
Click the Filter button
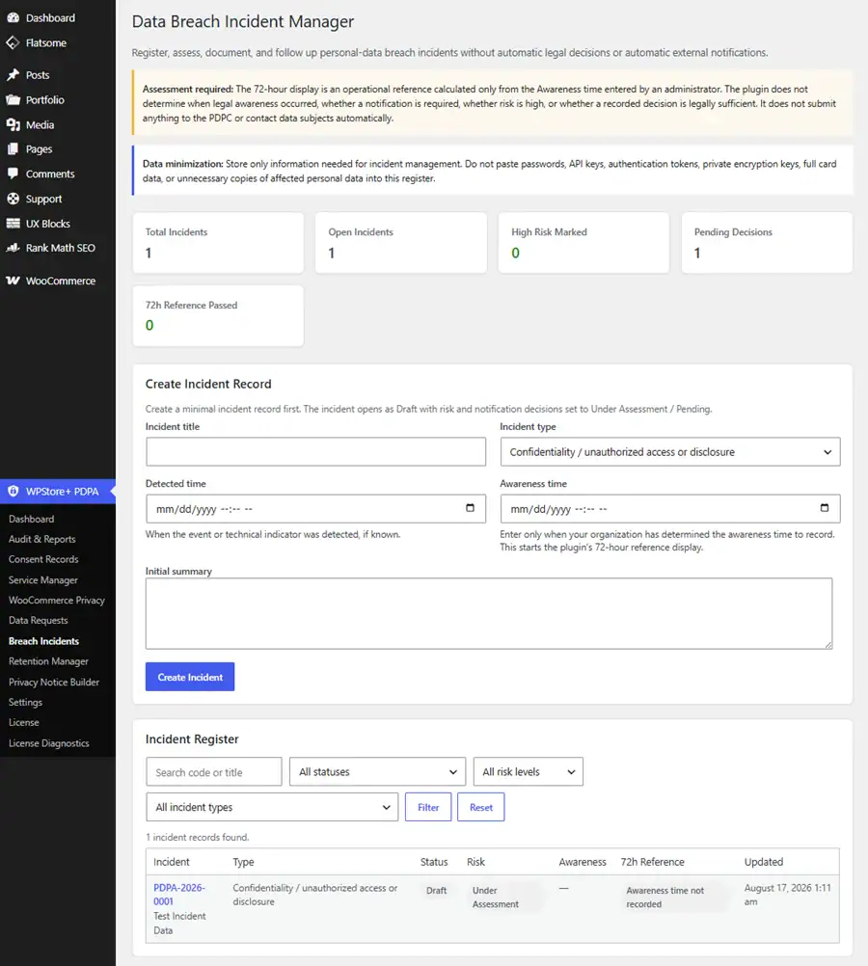[x=428, y=807]
